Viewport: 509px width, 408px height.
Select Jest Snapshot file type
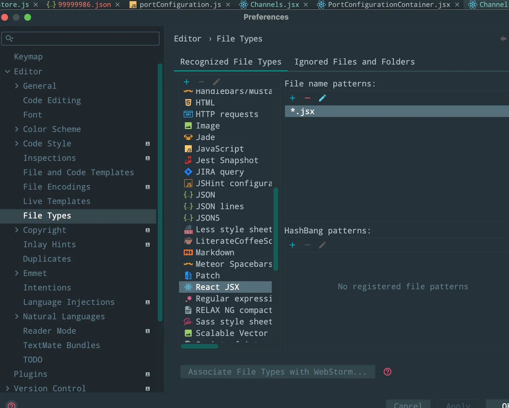point(225,160)
